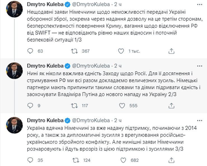Open Kuleba's avatar on the third tweet

[x=14, y=125]
